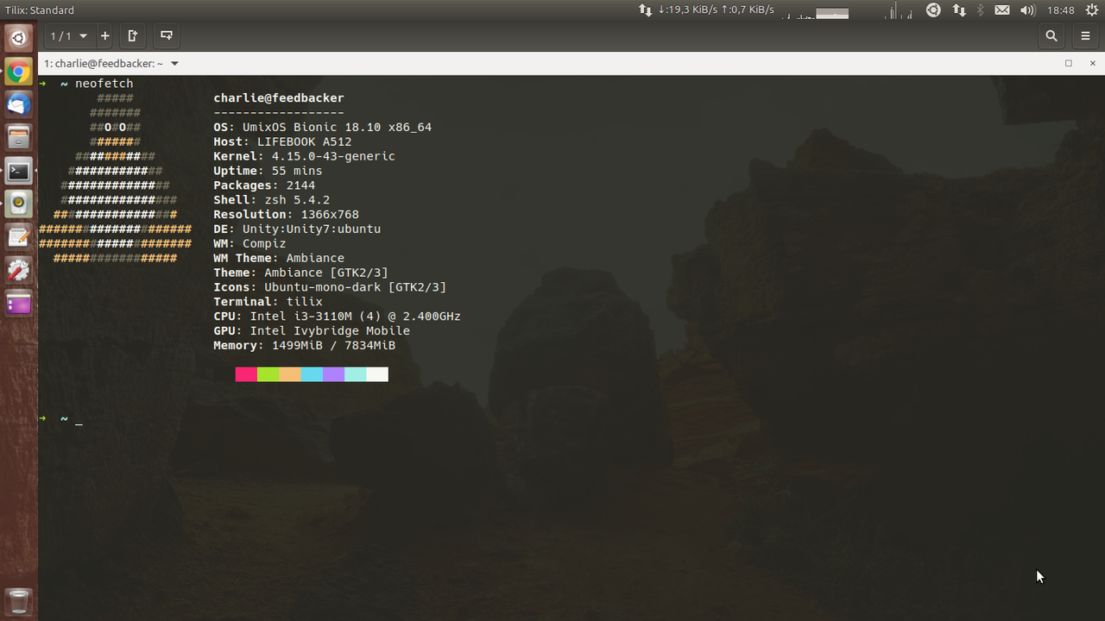The height and width of the screenshot is (621, 1105).
Task: Click the CPU bars graph indicator
Action: 899,10
